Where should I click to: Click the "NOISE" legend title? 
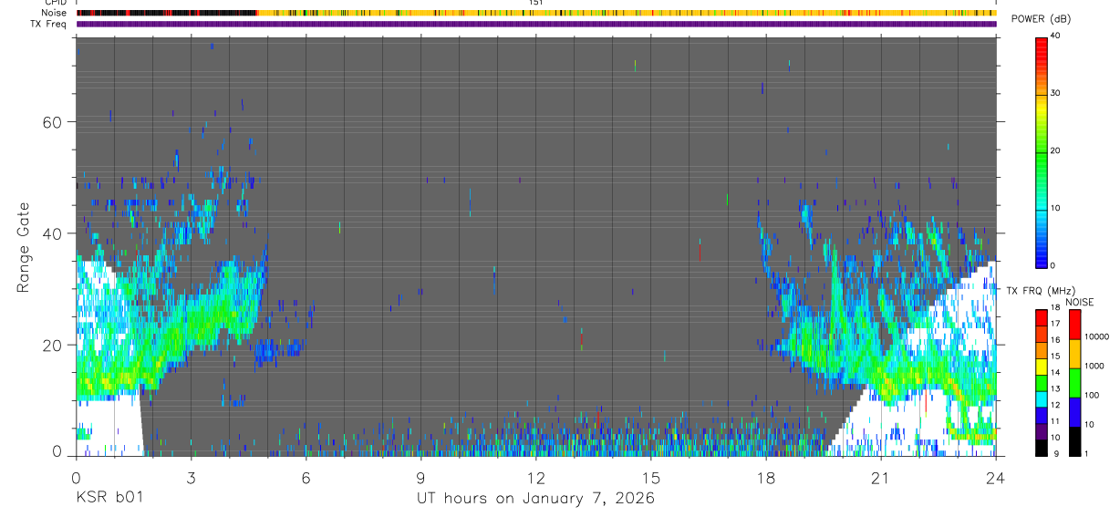point(1079,302)
